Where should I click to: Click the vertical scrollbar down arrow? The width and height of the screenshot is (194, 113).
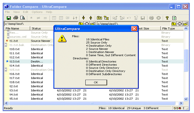186,99
